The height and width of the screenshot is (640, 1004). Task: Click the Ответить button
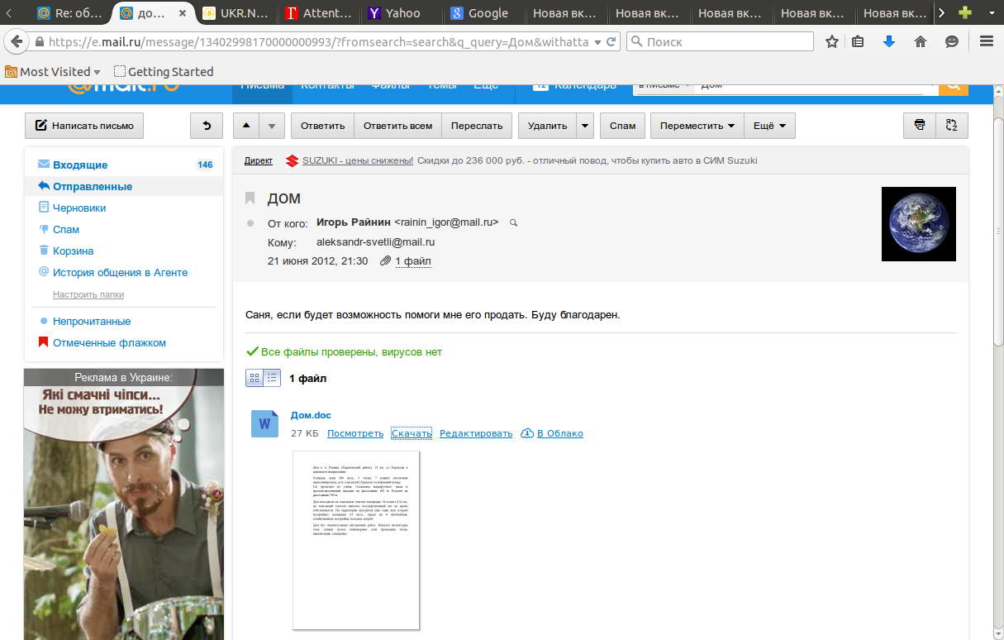322,126
